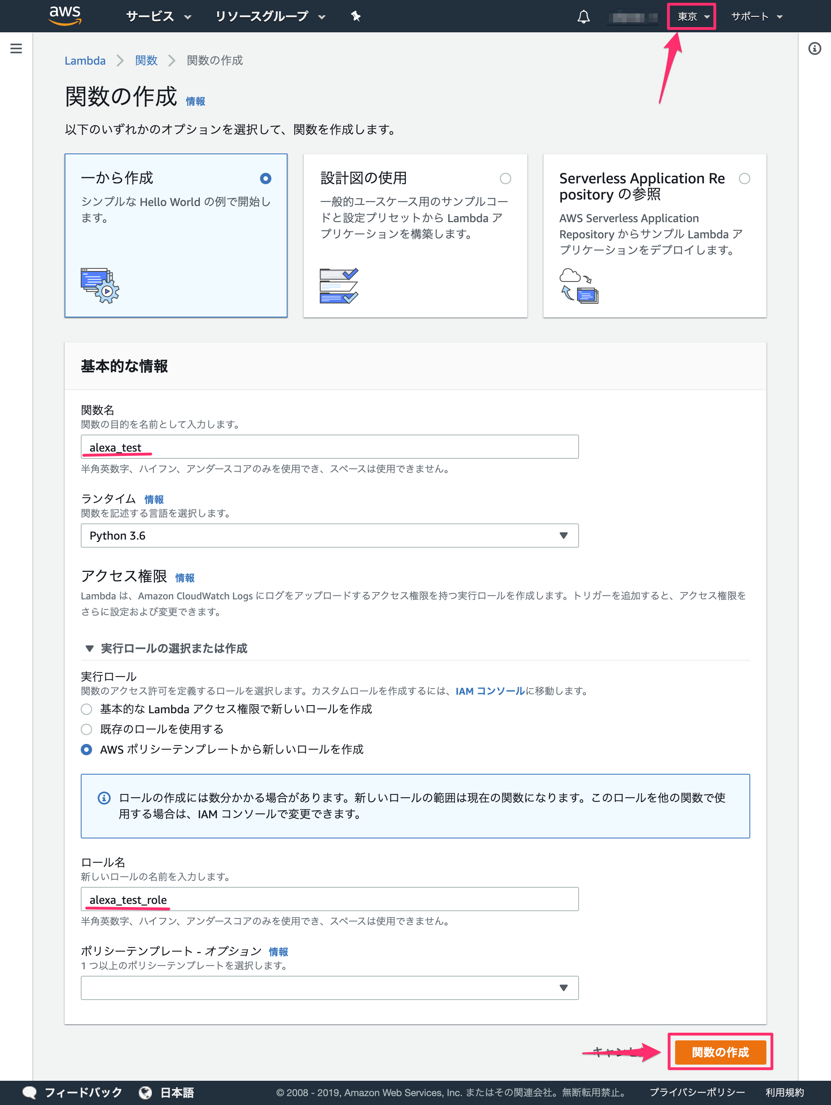Collapse 実行ロールの選択または作成 section
831x1105 pixels.
[89, 648]
